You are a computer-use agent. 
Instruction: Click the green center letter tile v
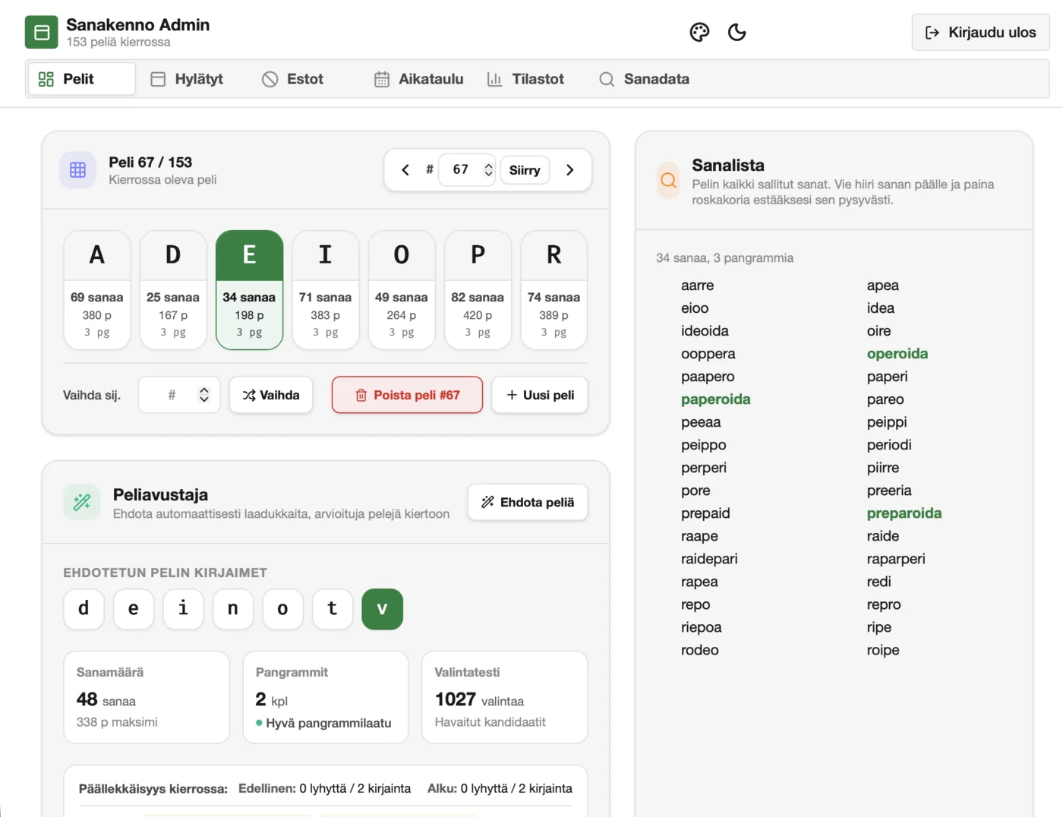coord(383,609)
